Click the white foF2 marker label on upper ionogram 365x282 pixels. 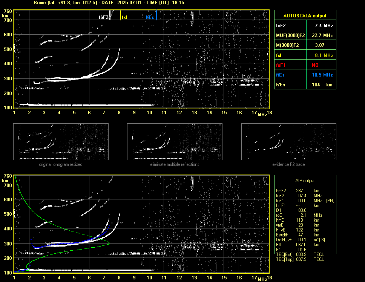pyautogui.click(x=104, y=17)
